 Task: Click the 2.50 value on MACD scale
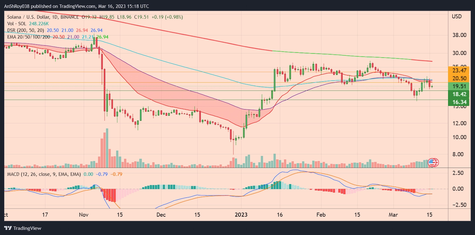point(458,173)
